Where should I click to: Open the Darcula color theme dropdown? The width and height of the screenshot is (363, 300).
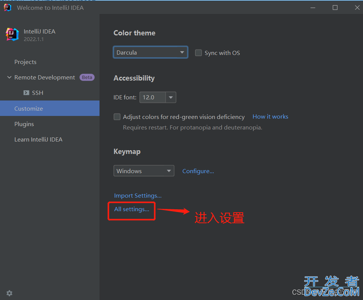tap(150, 52)
